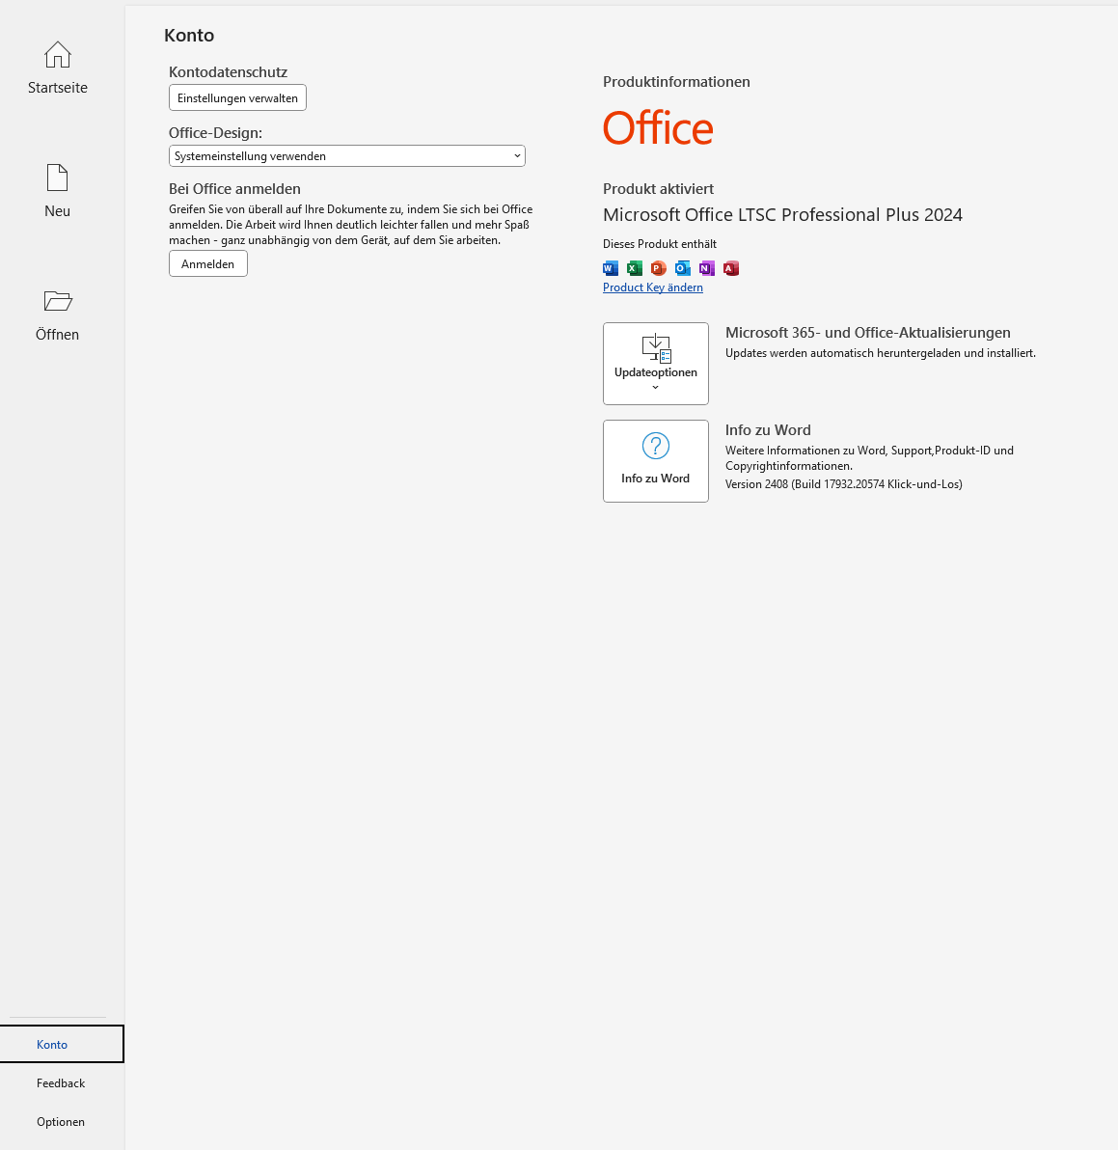Open Optionen in the left sidebar

[61, 1122]
